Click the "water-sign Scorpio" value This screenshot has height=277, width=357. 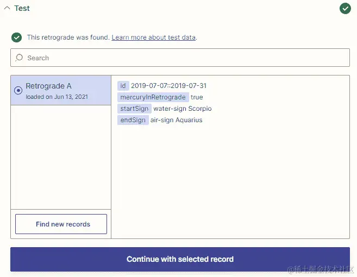click(183, 109)
